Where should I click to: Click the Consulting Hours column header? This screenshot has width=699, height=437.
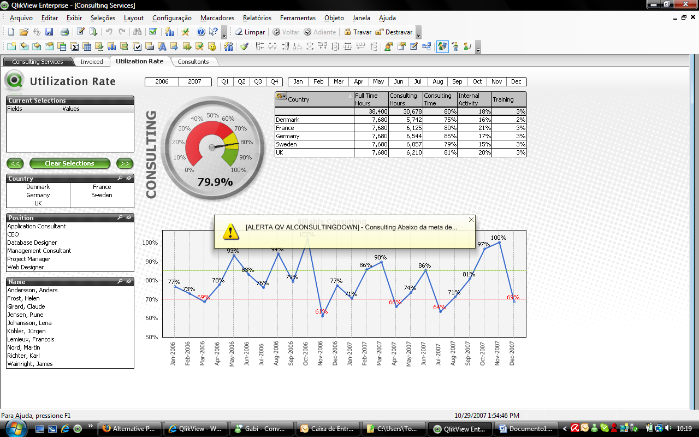[x=405, y=99]
